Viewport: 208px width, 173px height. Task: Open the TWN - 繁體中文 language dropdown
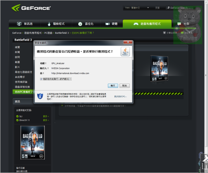click(x=137, y=8)
